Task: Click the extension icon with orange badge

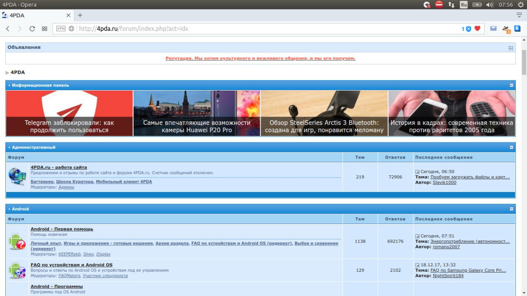Action: 506,29
